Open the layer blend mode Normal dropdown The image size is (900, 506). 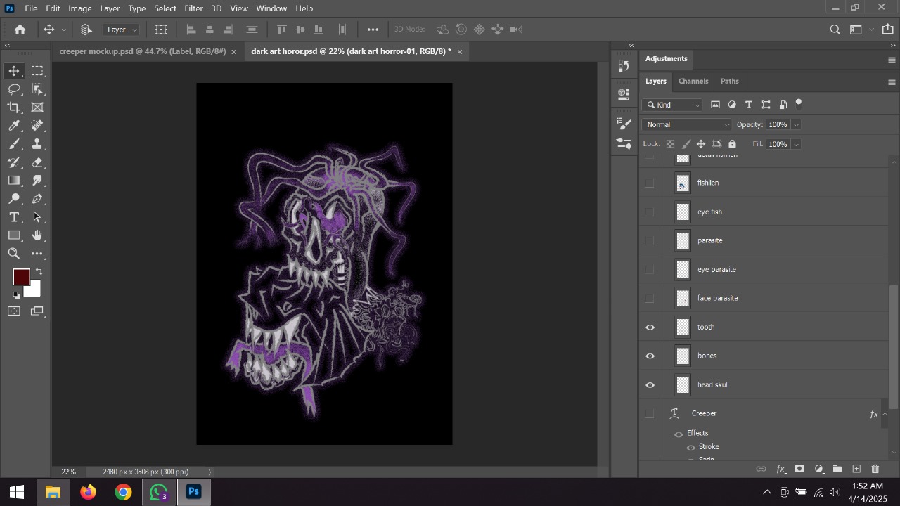687,125
